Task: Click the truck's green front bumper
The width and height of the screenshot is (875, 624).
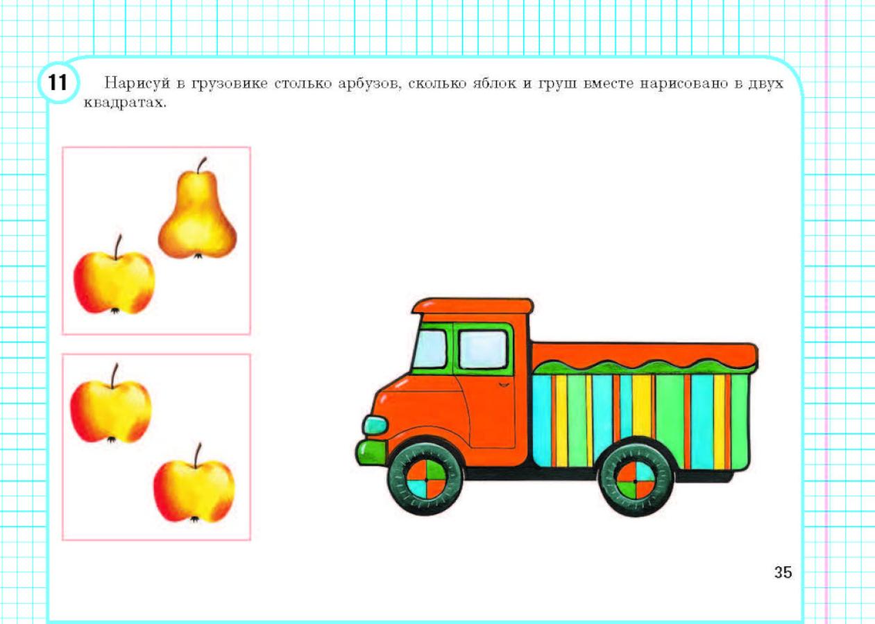Action: [x=370, y=452]
